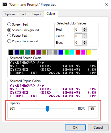The image size is (111, 133).
Task: Pick the teal color swatch
Action: coord(28,52)
